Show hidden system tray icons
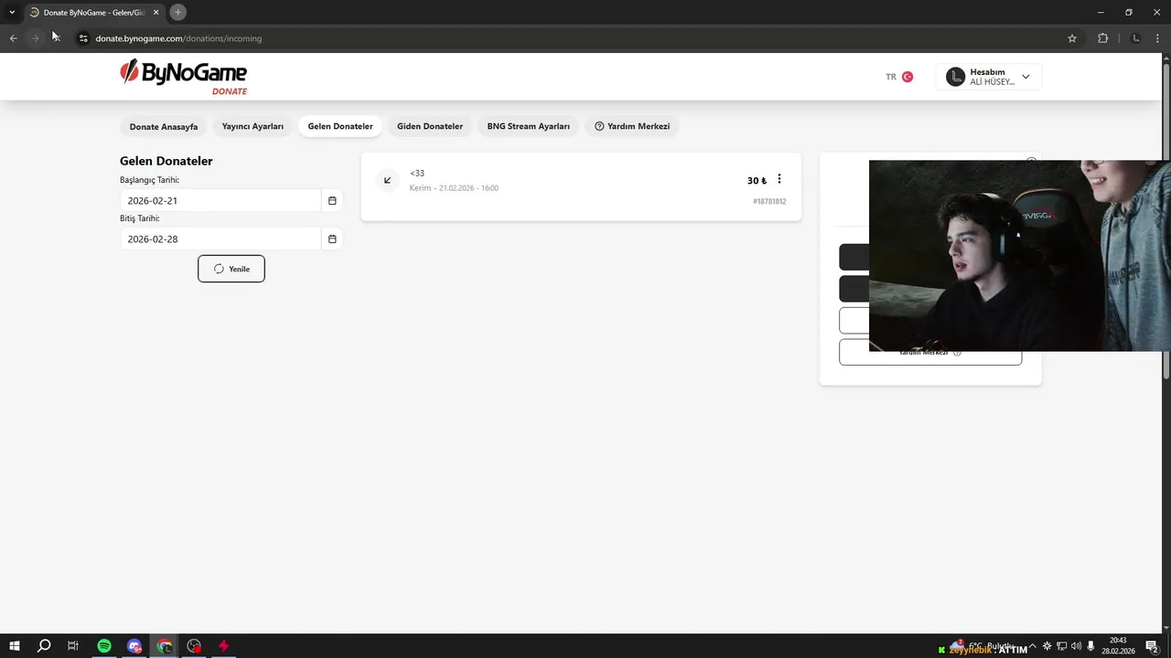The width and height of the screenshot is (1171, 658). click(x=1032, y=646)
